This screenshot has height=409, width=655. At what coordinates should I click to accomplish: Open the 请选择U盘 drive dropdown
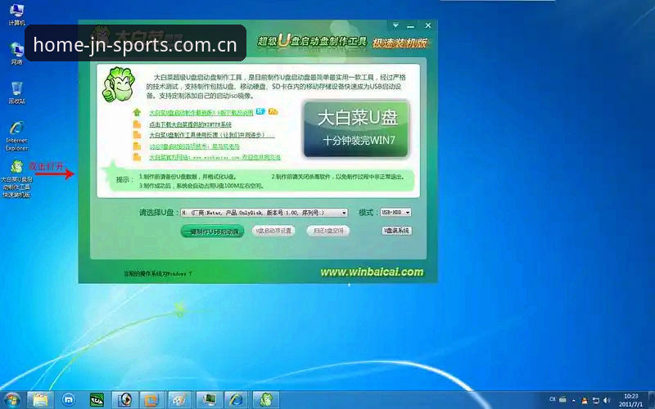point(264,213)
